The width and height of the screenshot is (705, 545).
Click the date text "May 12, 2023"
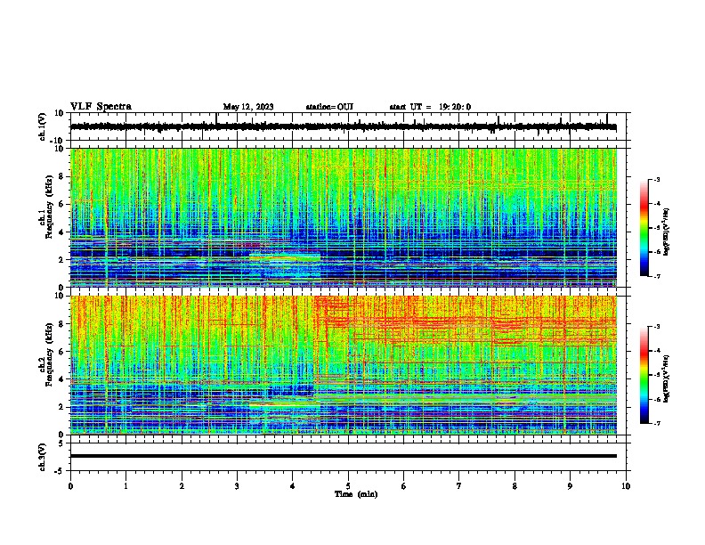pos(248,107)
